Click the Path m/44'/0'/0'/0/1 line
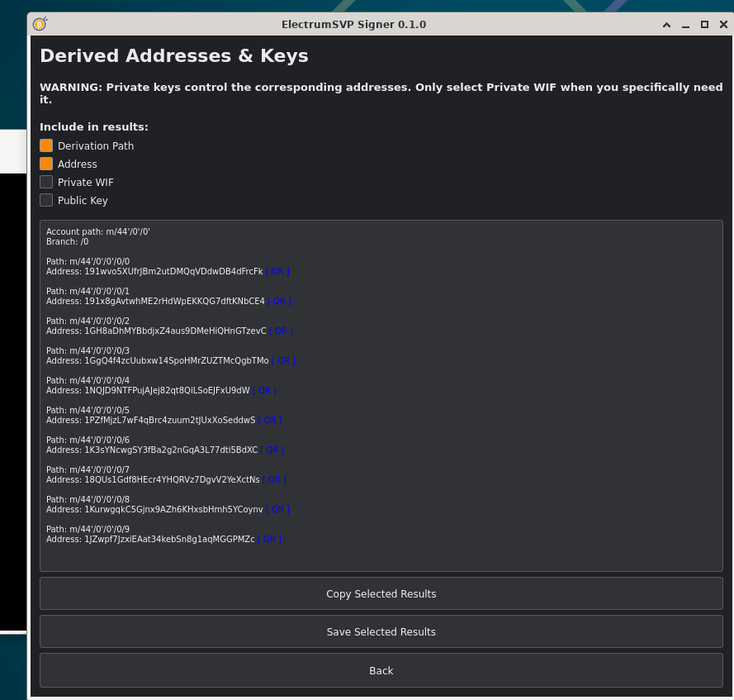The width and height of the screenshot is (734, 700). tap(88, 291)
